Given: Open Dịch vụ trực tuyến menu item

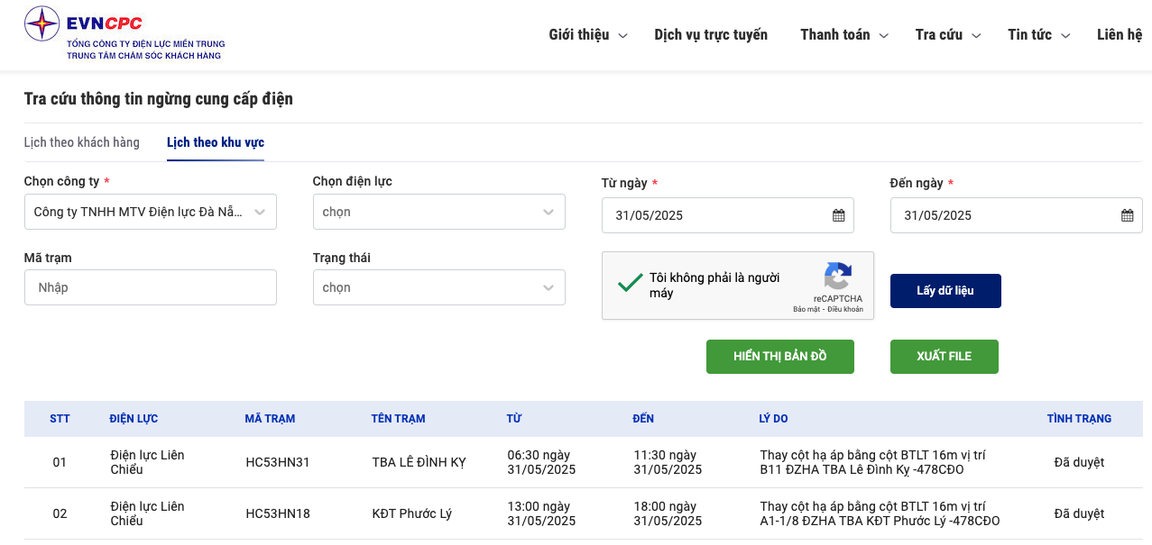Looking at the screenshot, I should click(711, 35).
